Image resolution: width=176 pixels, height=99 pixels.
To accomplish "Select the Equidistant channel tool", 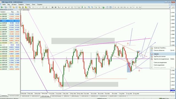I will pyautogui.click(x=43, y=7).
